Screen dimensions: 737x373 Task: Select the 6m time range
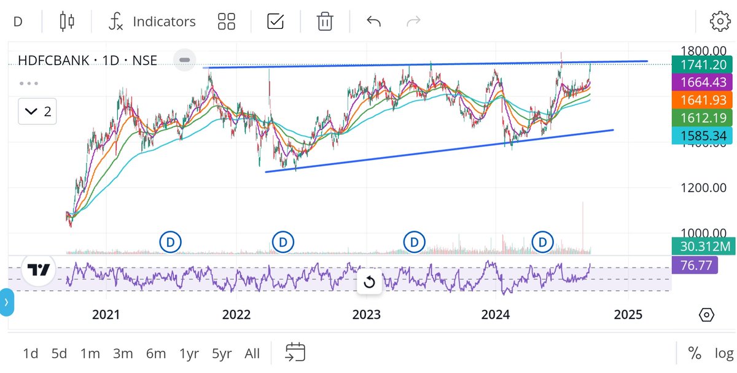[156, 353]
